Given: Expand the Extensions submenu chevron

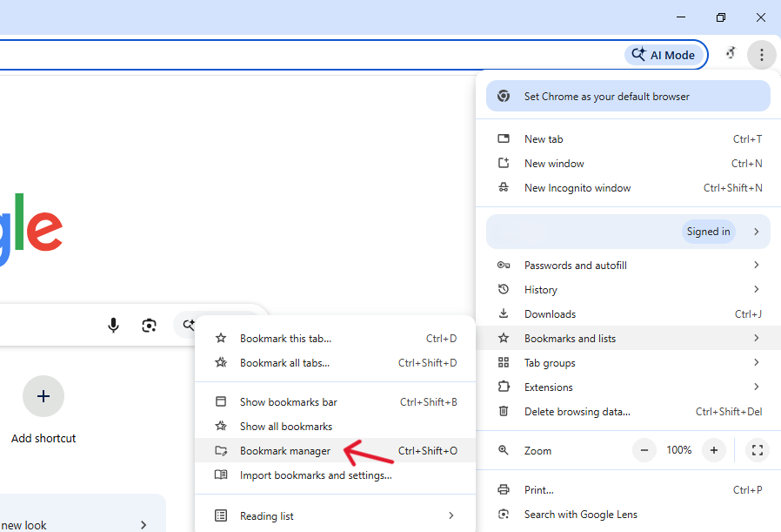Looking at the screenshot, I should click(x=756, y=387).
